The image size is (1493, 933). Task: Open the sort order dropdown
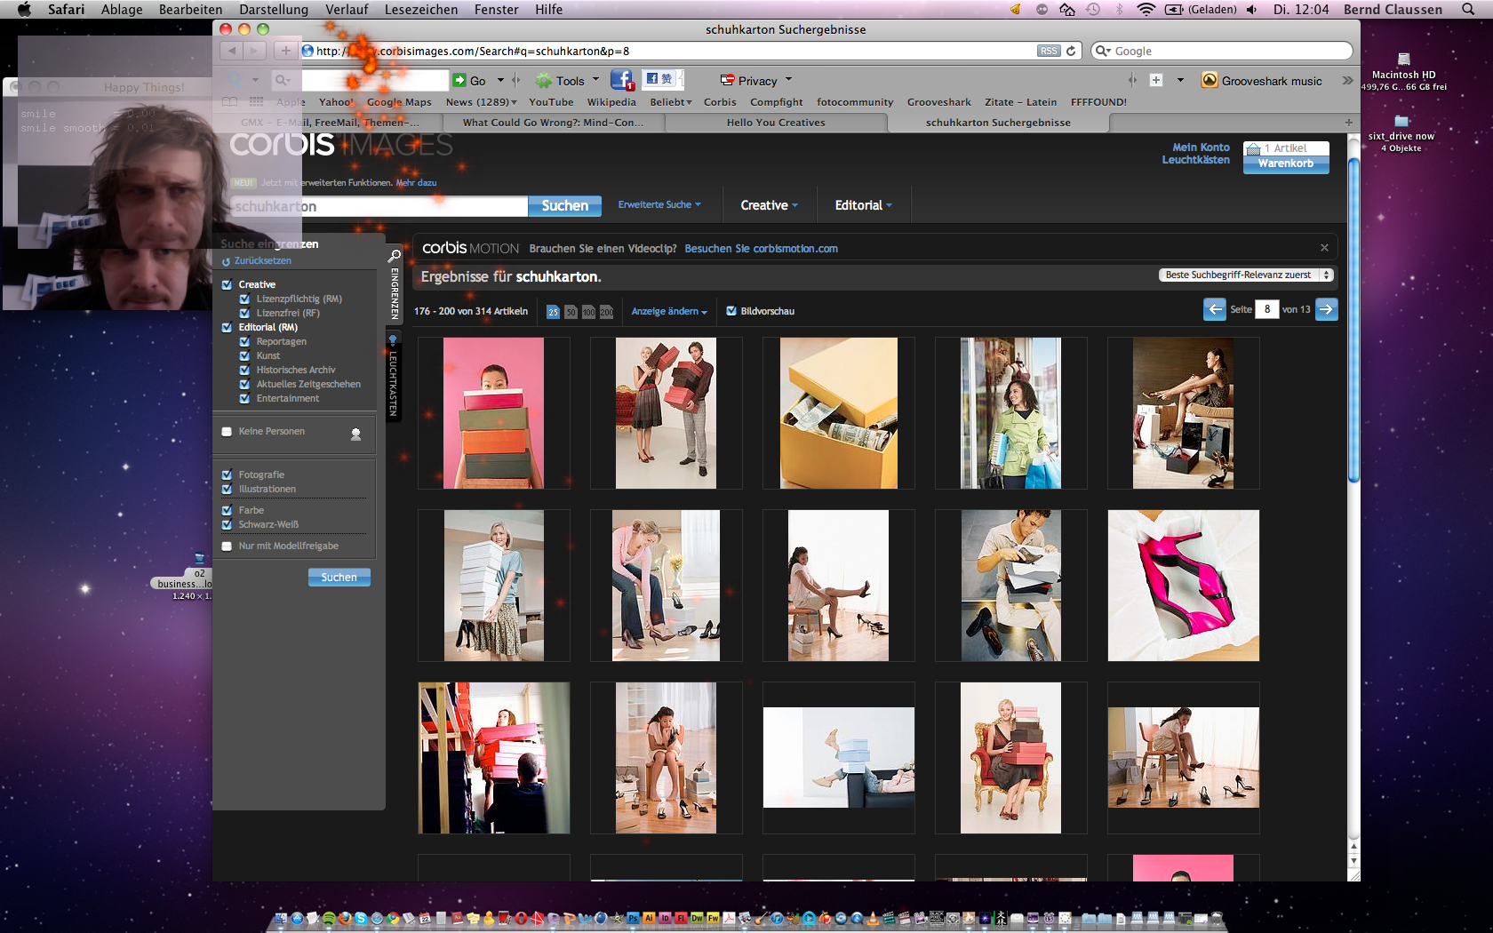coord(1246,275)
